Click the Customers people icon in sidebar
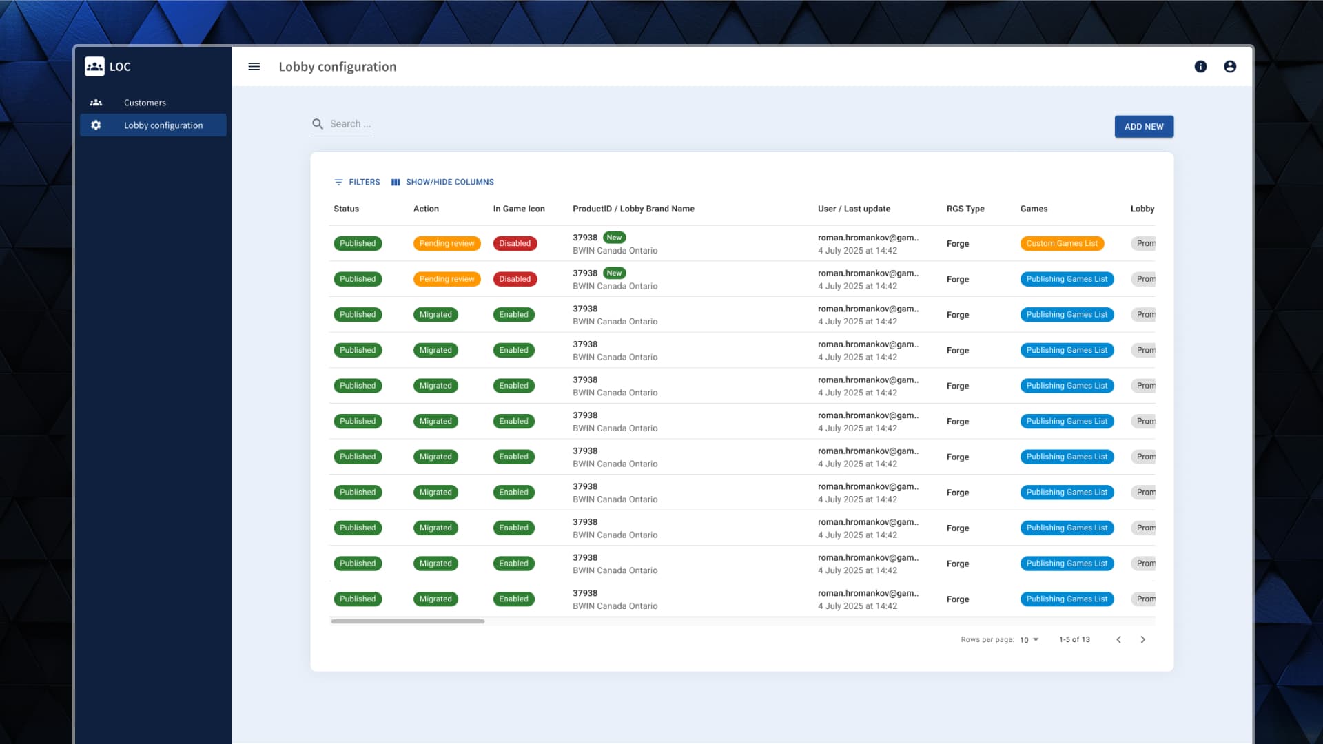Image resolution: width=1323 pixels, height=744 pixels. point(96,102)
